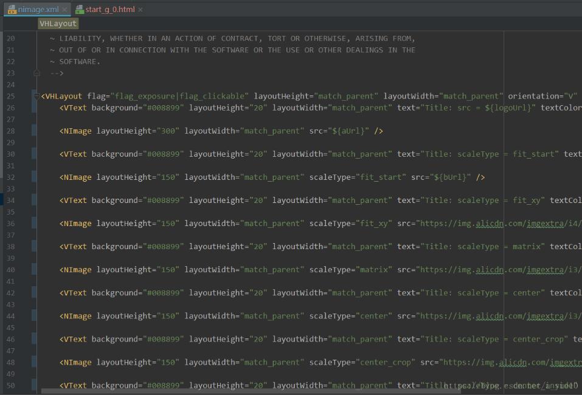
Task: Click line number 28 in the gutter
Action: pos(11,131)
